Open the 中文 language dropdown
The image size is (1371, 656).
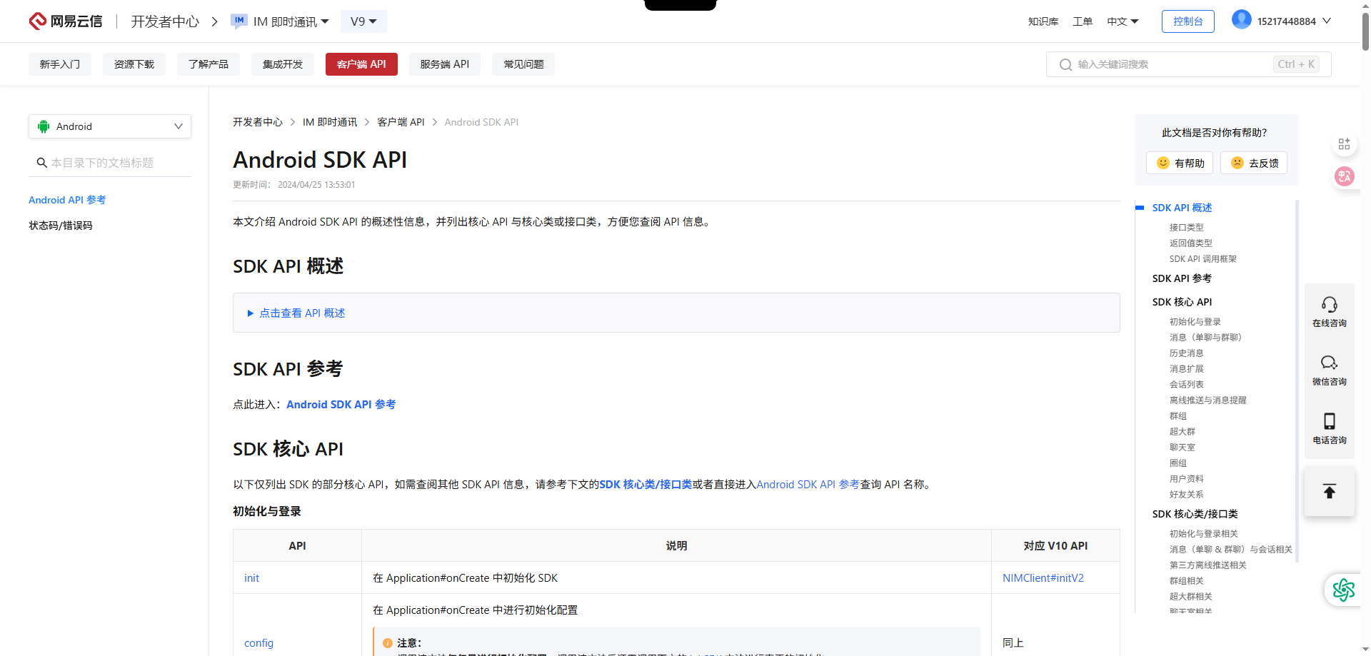point(1123,21)
